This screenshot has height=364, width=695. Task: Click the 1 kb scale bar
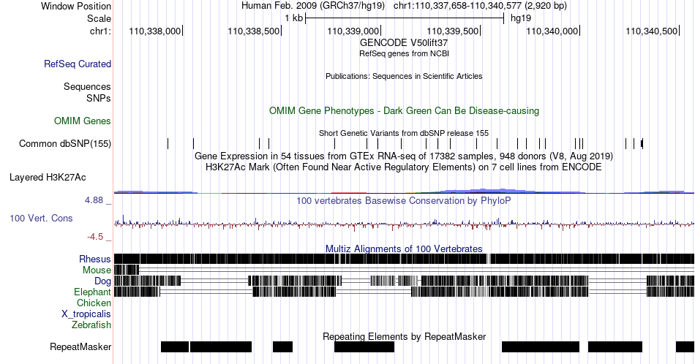[x=405, y=18]
